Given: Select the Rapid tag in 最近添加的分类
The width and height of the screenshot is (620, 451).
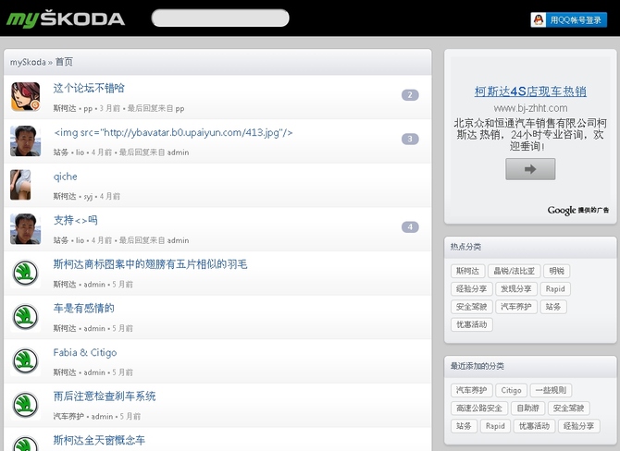Looking at the screenshot, I should coord(495,426).
